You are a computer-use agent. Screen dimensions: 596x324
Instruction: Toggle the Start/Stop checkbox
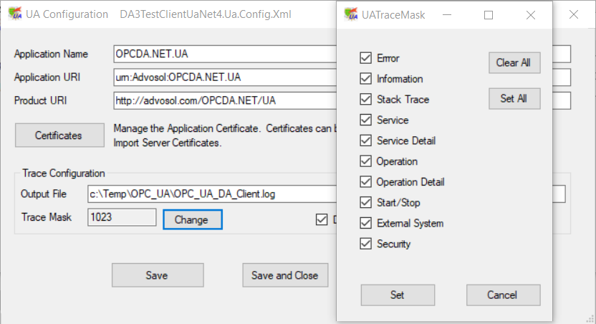pos(366,203)
